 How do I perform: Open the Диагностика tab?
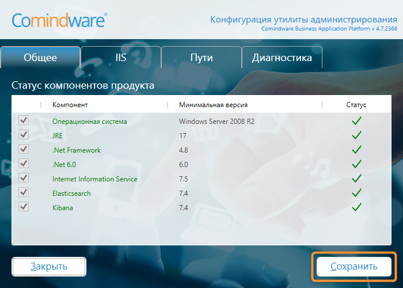click(x=282, y=58)
